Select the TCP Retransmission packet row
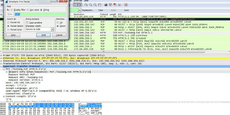 pyautogui.click(x=115, y=19)
